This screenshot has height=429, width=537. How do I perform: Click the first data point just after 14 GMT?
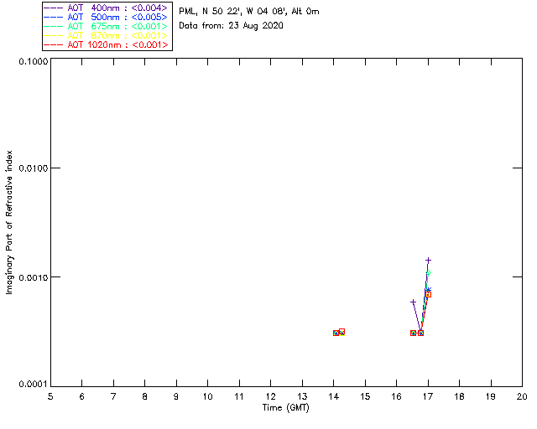(336, 333)
